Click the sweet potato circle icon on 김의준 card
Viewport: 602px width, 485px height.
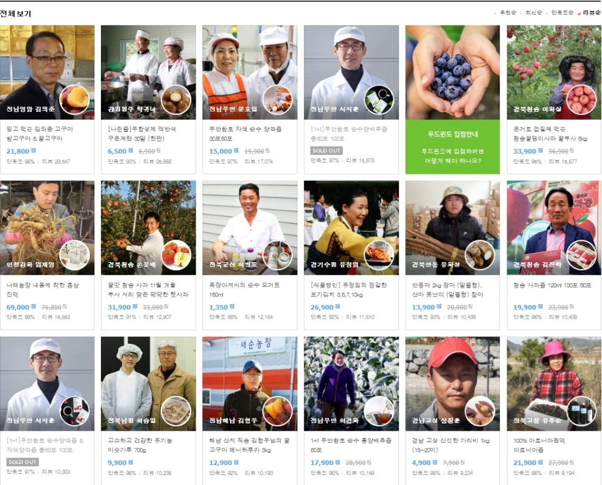(x=75, y=100)
